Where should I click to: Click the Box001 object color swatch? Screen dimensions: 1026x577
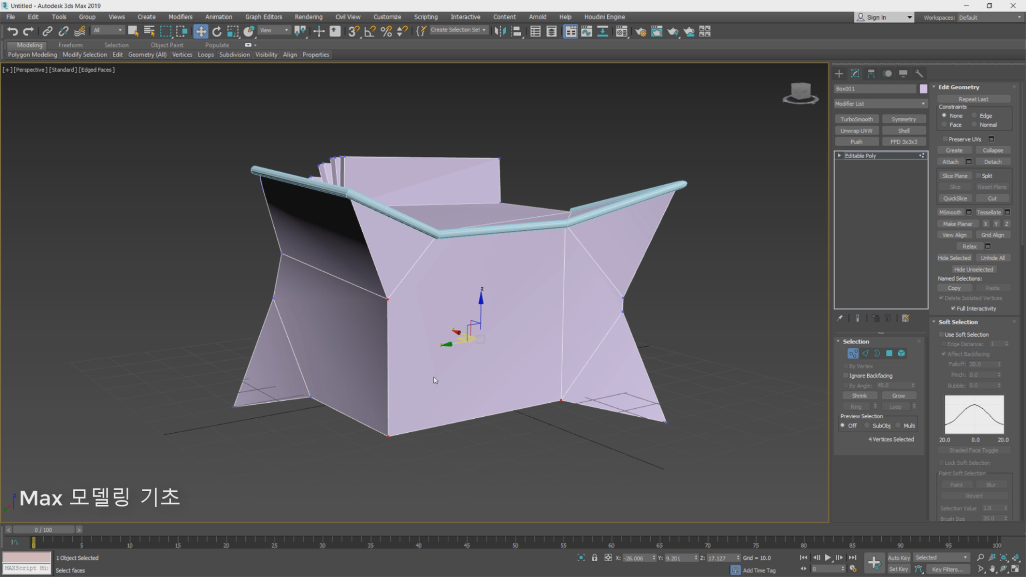tap(923, 89)
